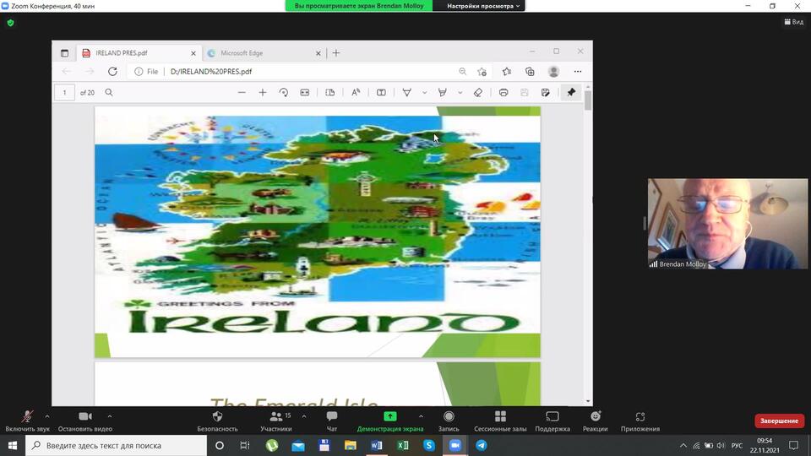Start recording with Запись button

[449, 421]
